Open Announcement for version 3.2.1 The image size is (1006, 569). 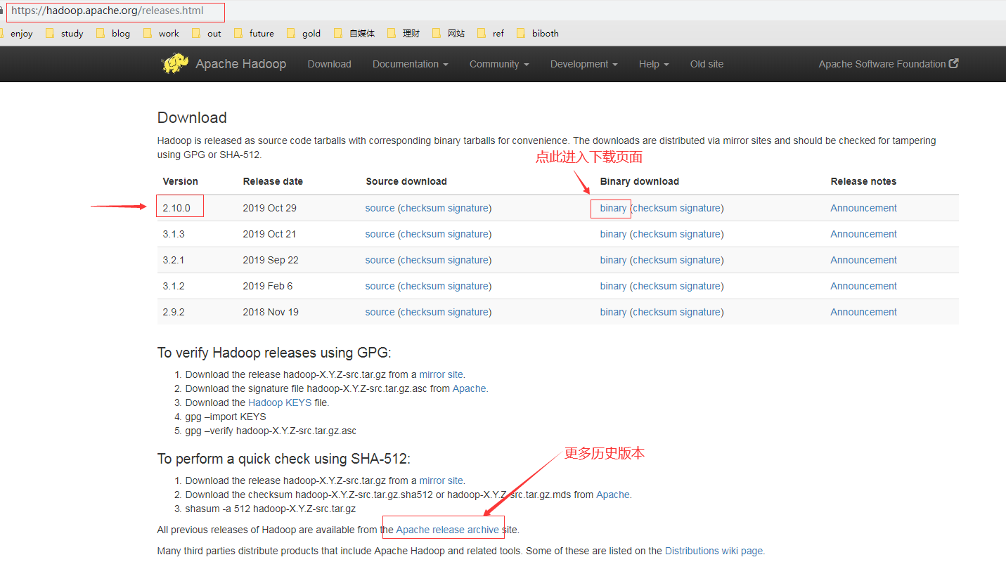pyautogui.click(x=863, y=260)
